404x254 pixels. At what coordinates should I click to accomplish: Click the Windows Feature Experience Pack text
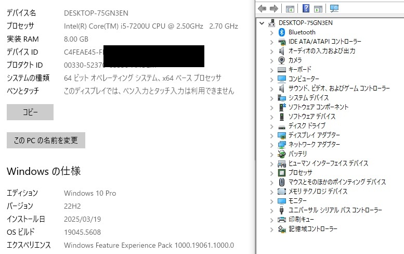click(149, 245)
